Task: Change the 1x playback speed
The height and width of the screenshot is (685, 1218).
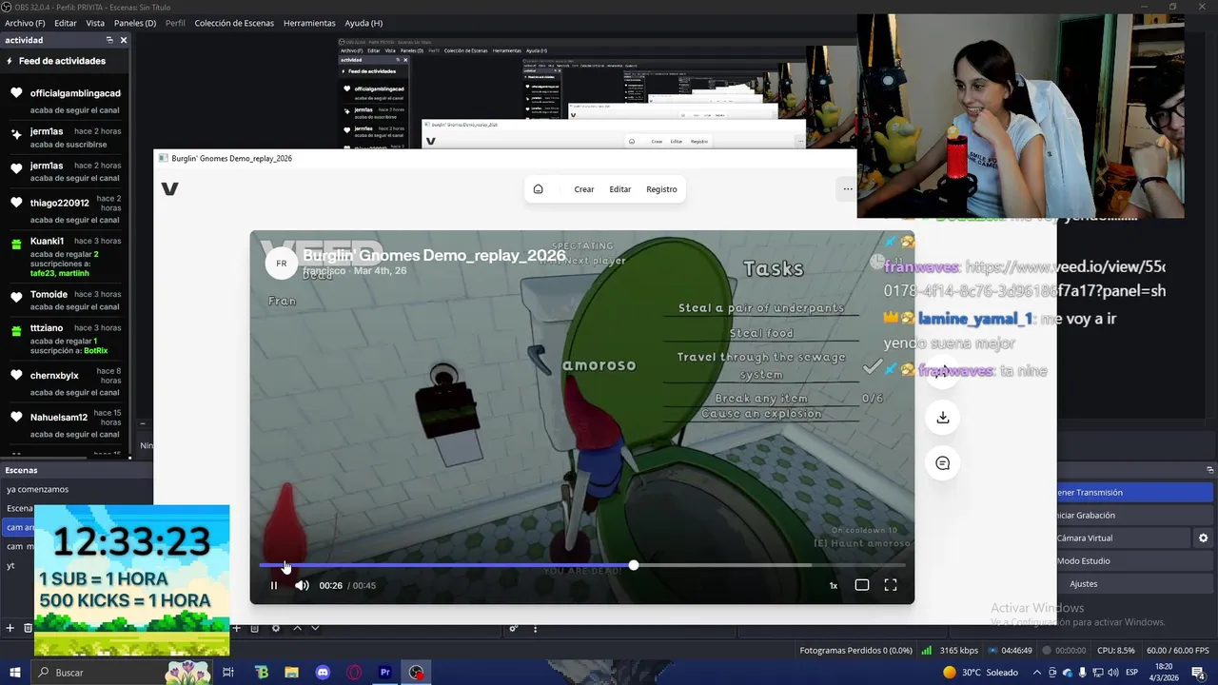Action: [834, 586]
